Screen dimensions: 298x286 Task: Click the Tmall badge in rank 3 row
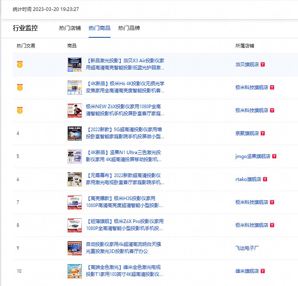[x=272, y=111]
